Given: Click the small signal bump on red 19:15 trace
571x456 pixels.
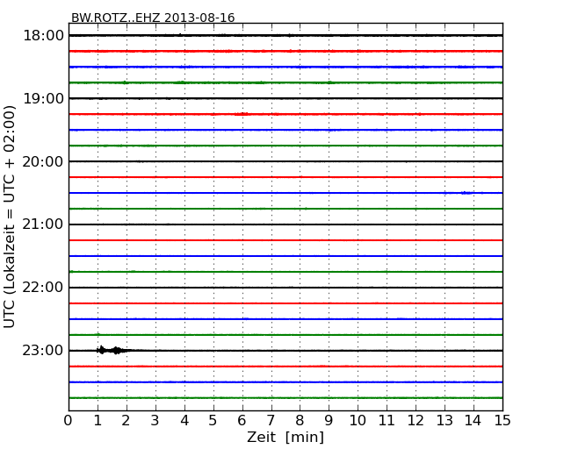Looking at the screenshot, I should 242,114.
